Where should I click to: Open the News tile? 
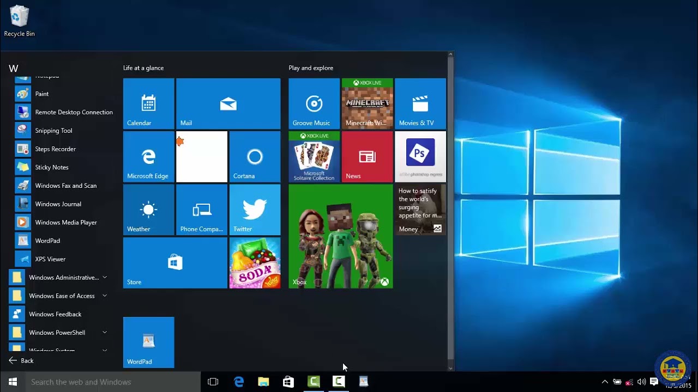click(367, 157)
